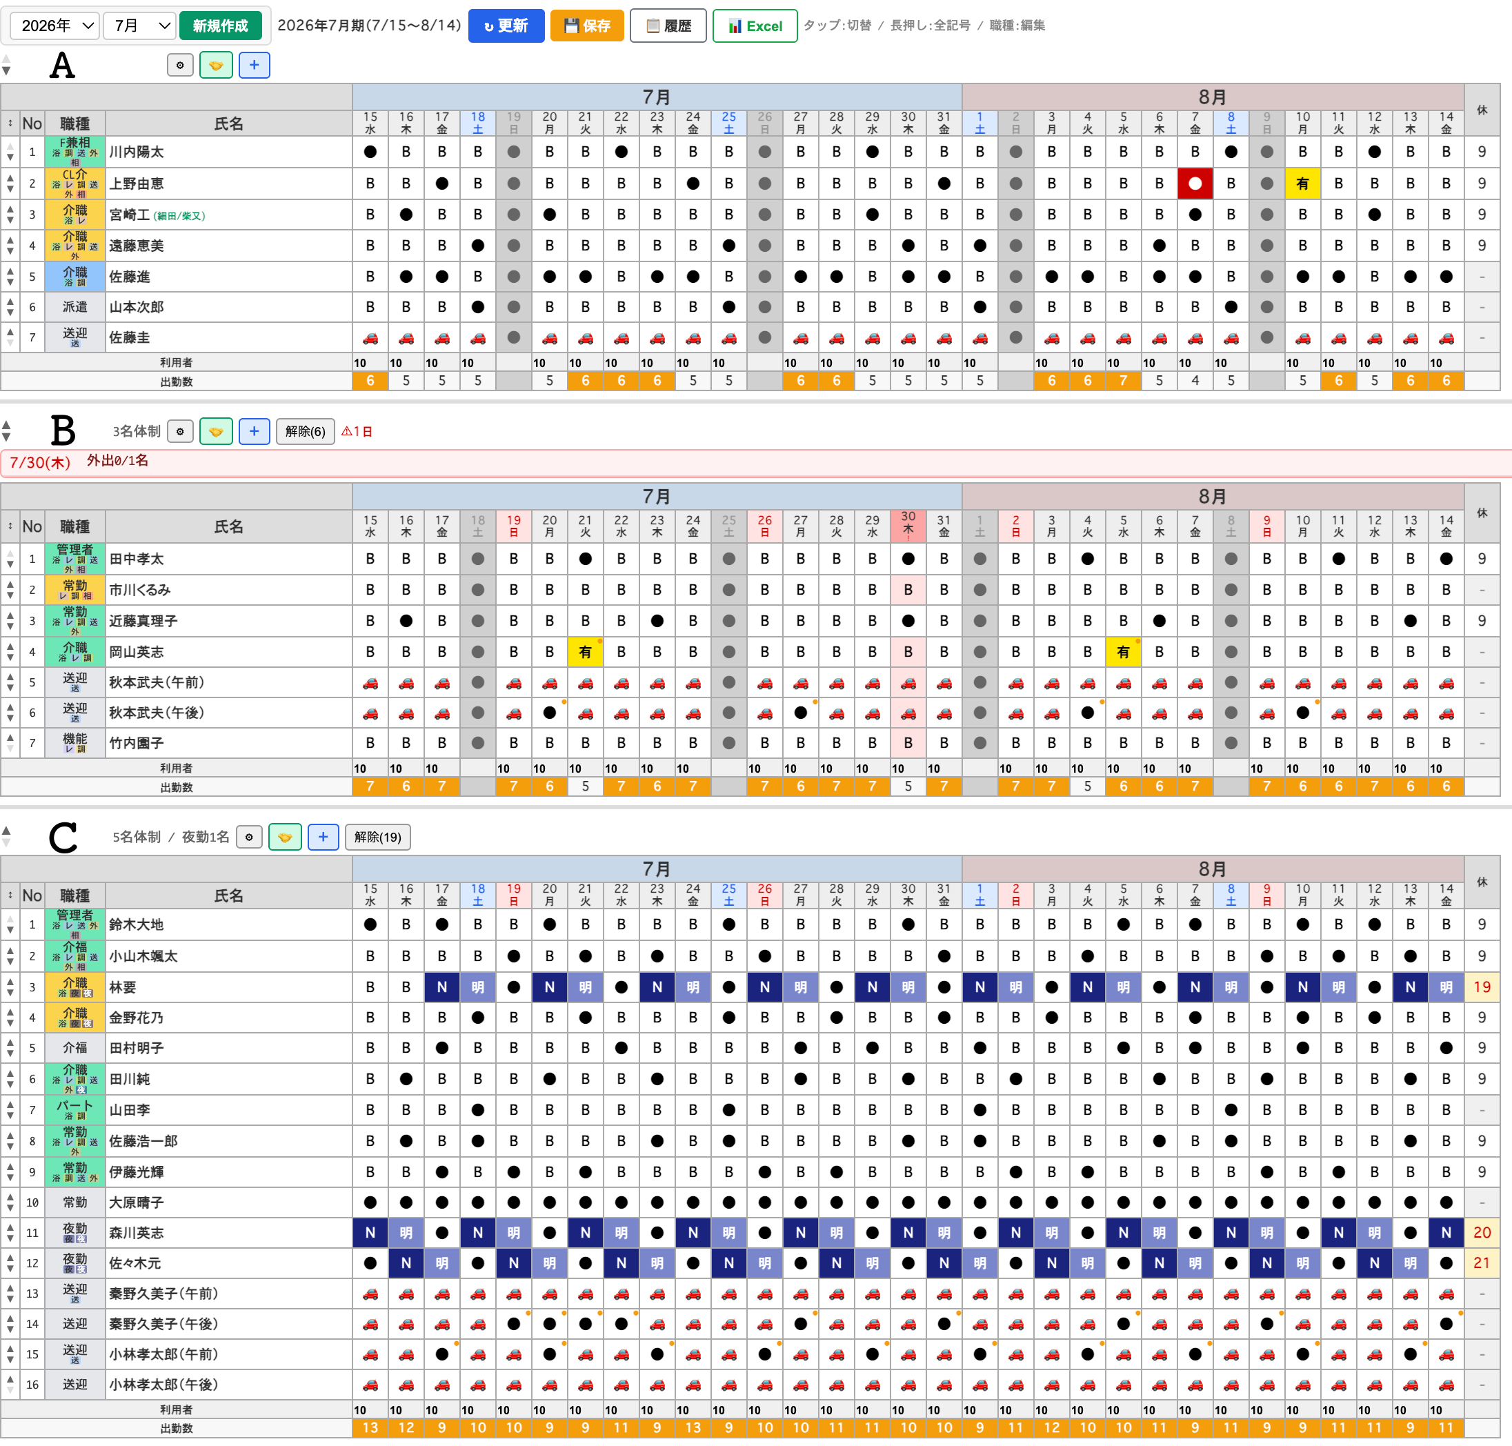Click attendance count 13 on July 15 in group C
Image resolution: width=1512 pixels, height=1446 pixels.
click(x=370, y=1427)
